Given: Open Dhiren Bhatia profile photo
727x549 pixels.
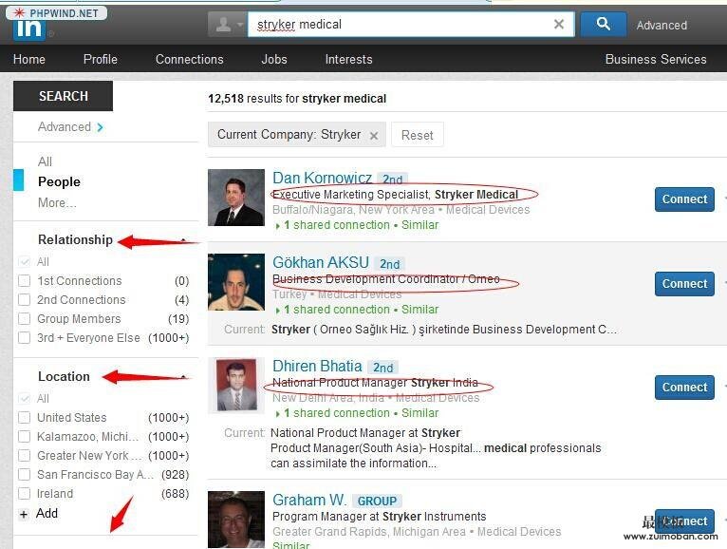Looking at the screenshot, I should click(236, 386).
